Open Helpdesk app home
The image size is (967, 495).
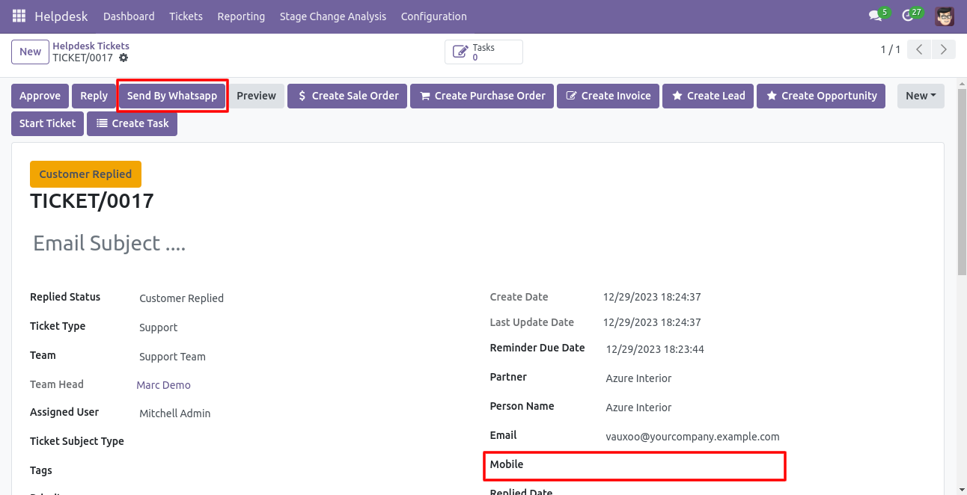tap(61, 16)
